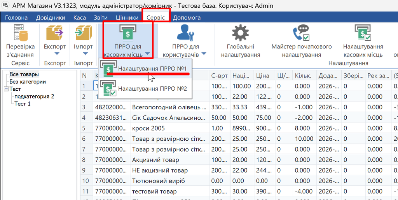Screen dimensions: 398x200
Task: Click the ПРРО для користувачів icon
Action: 185,33
